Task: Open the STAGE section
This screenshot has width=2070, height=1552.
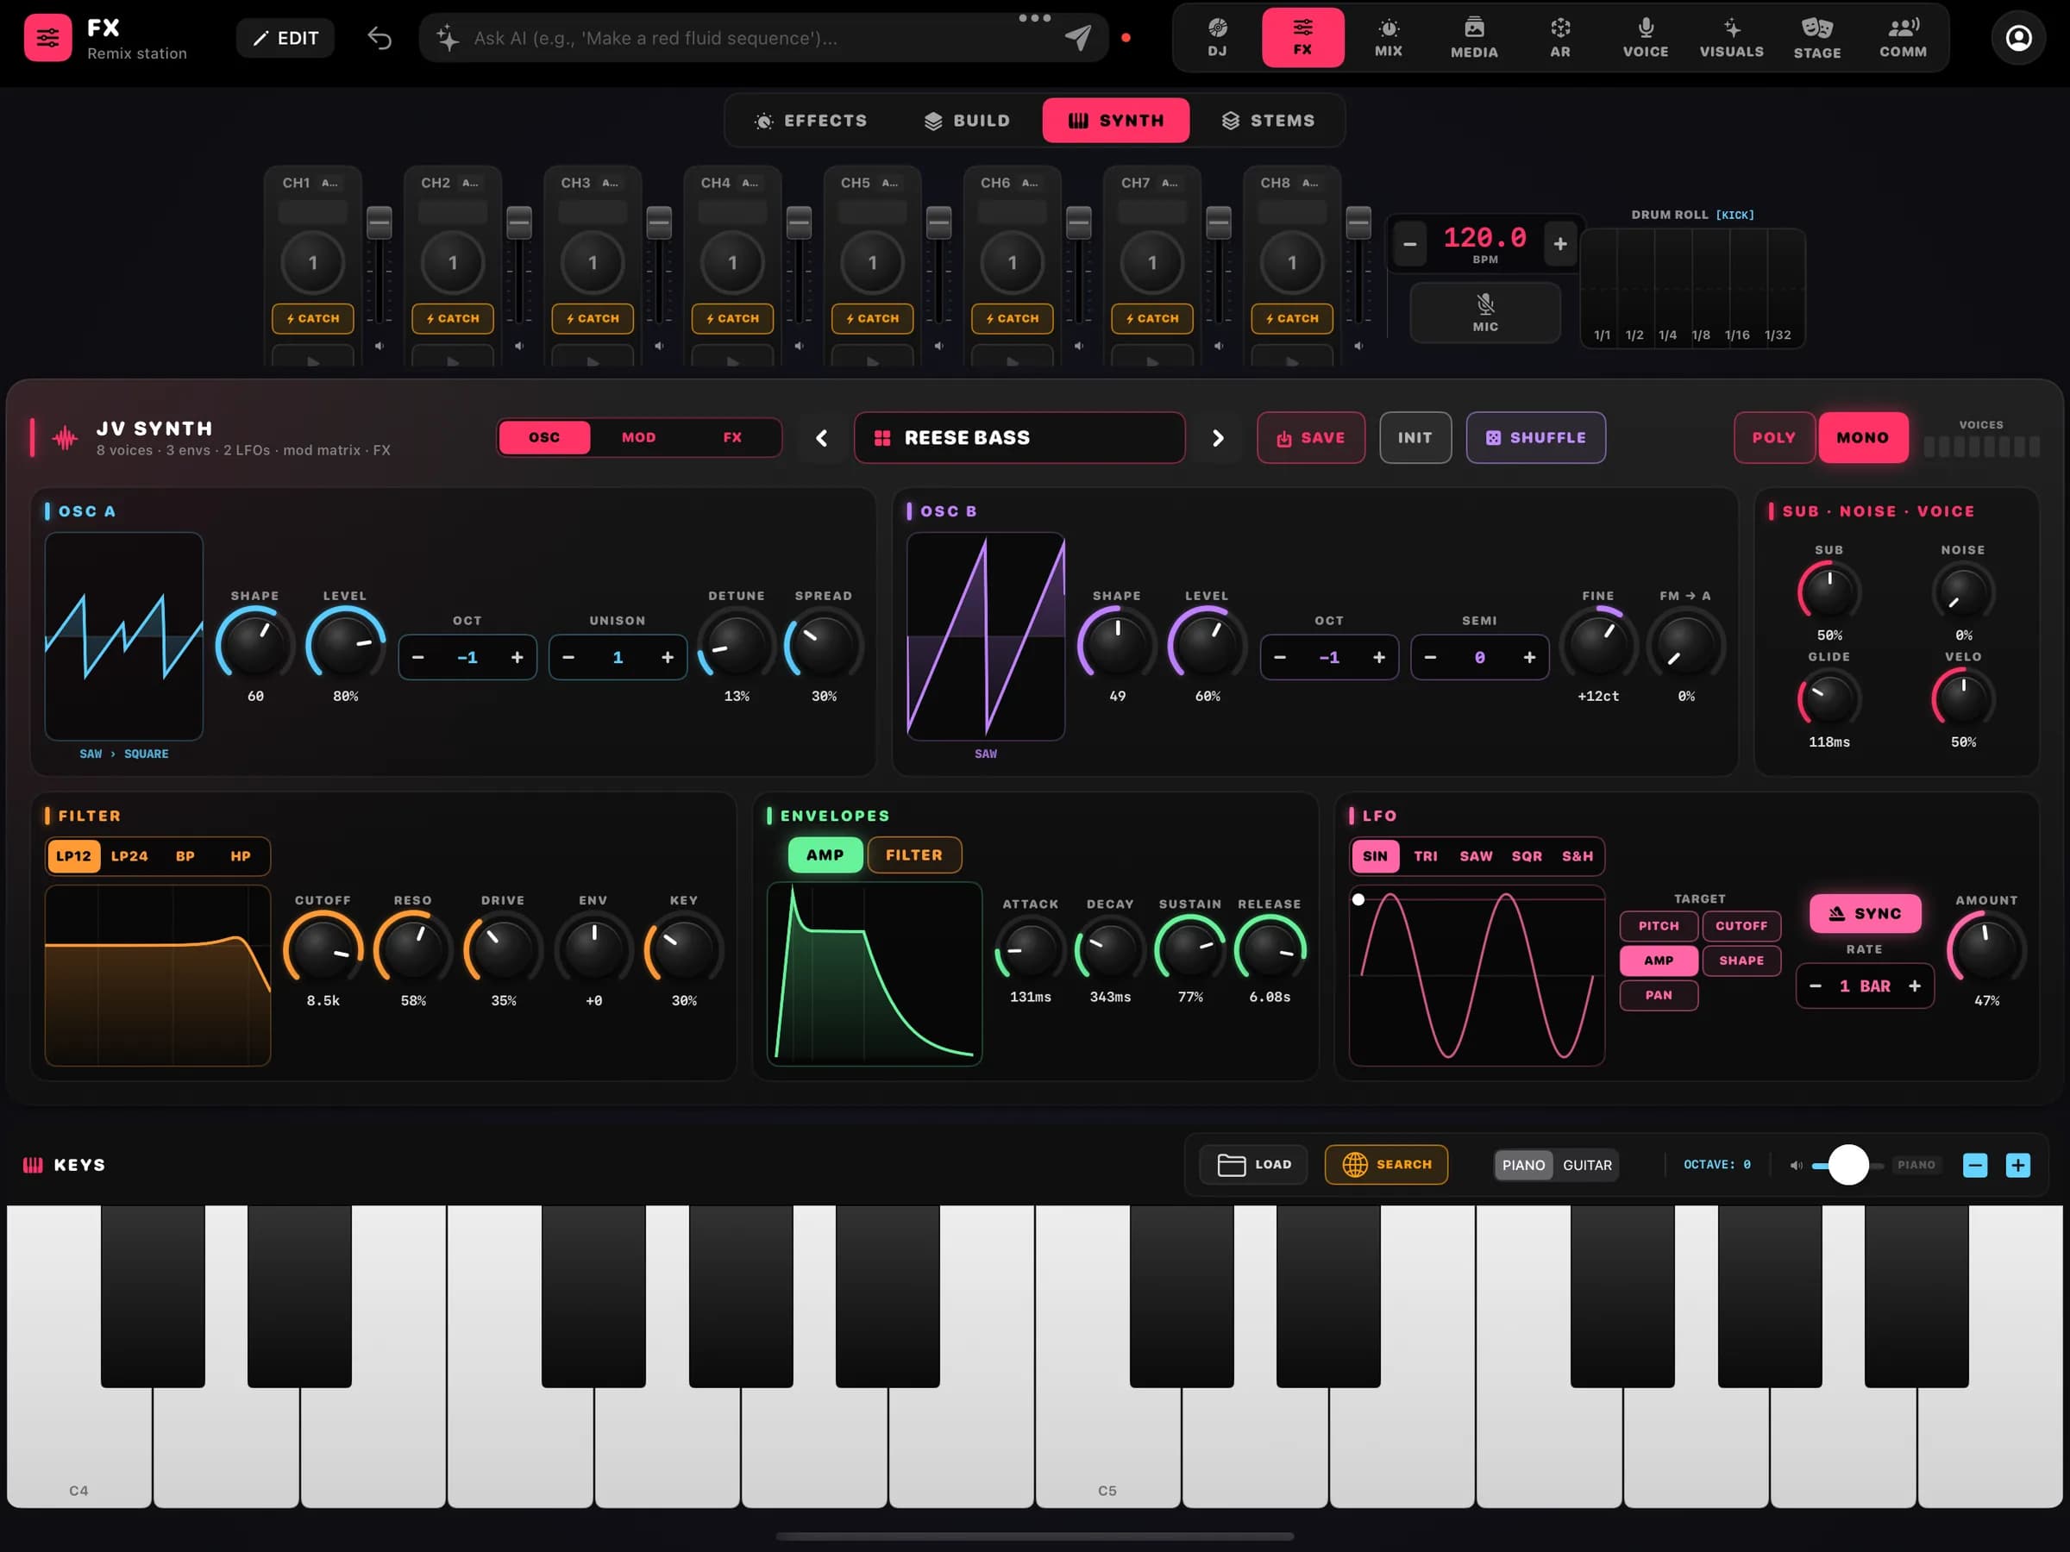Action: [1817, 37]
